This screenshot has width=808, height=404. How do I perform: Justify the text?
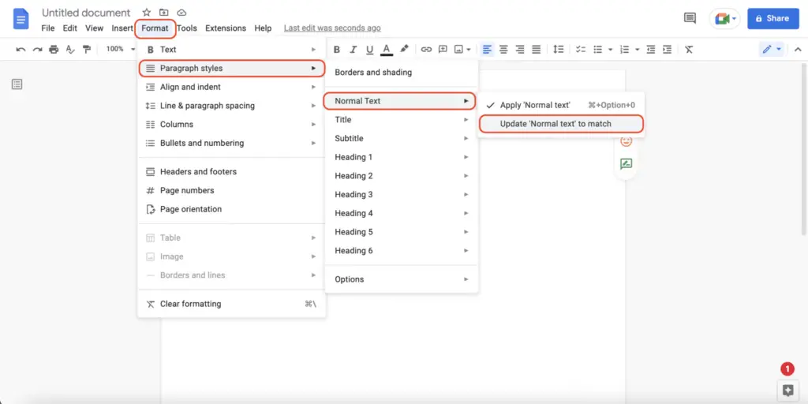pos(537,50)
